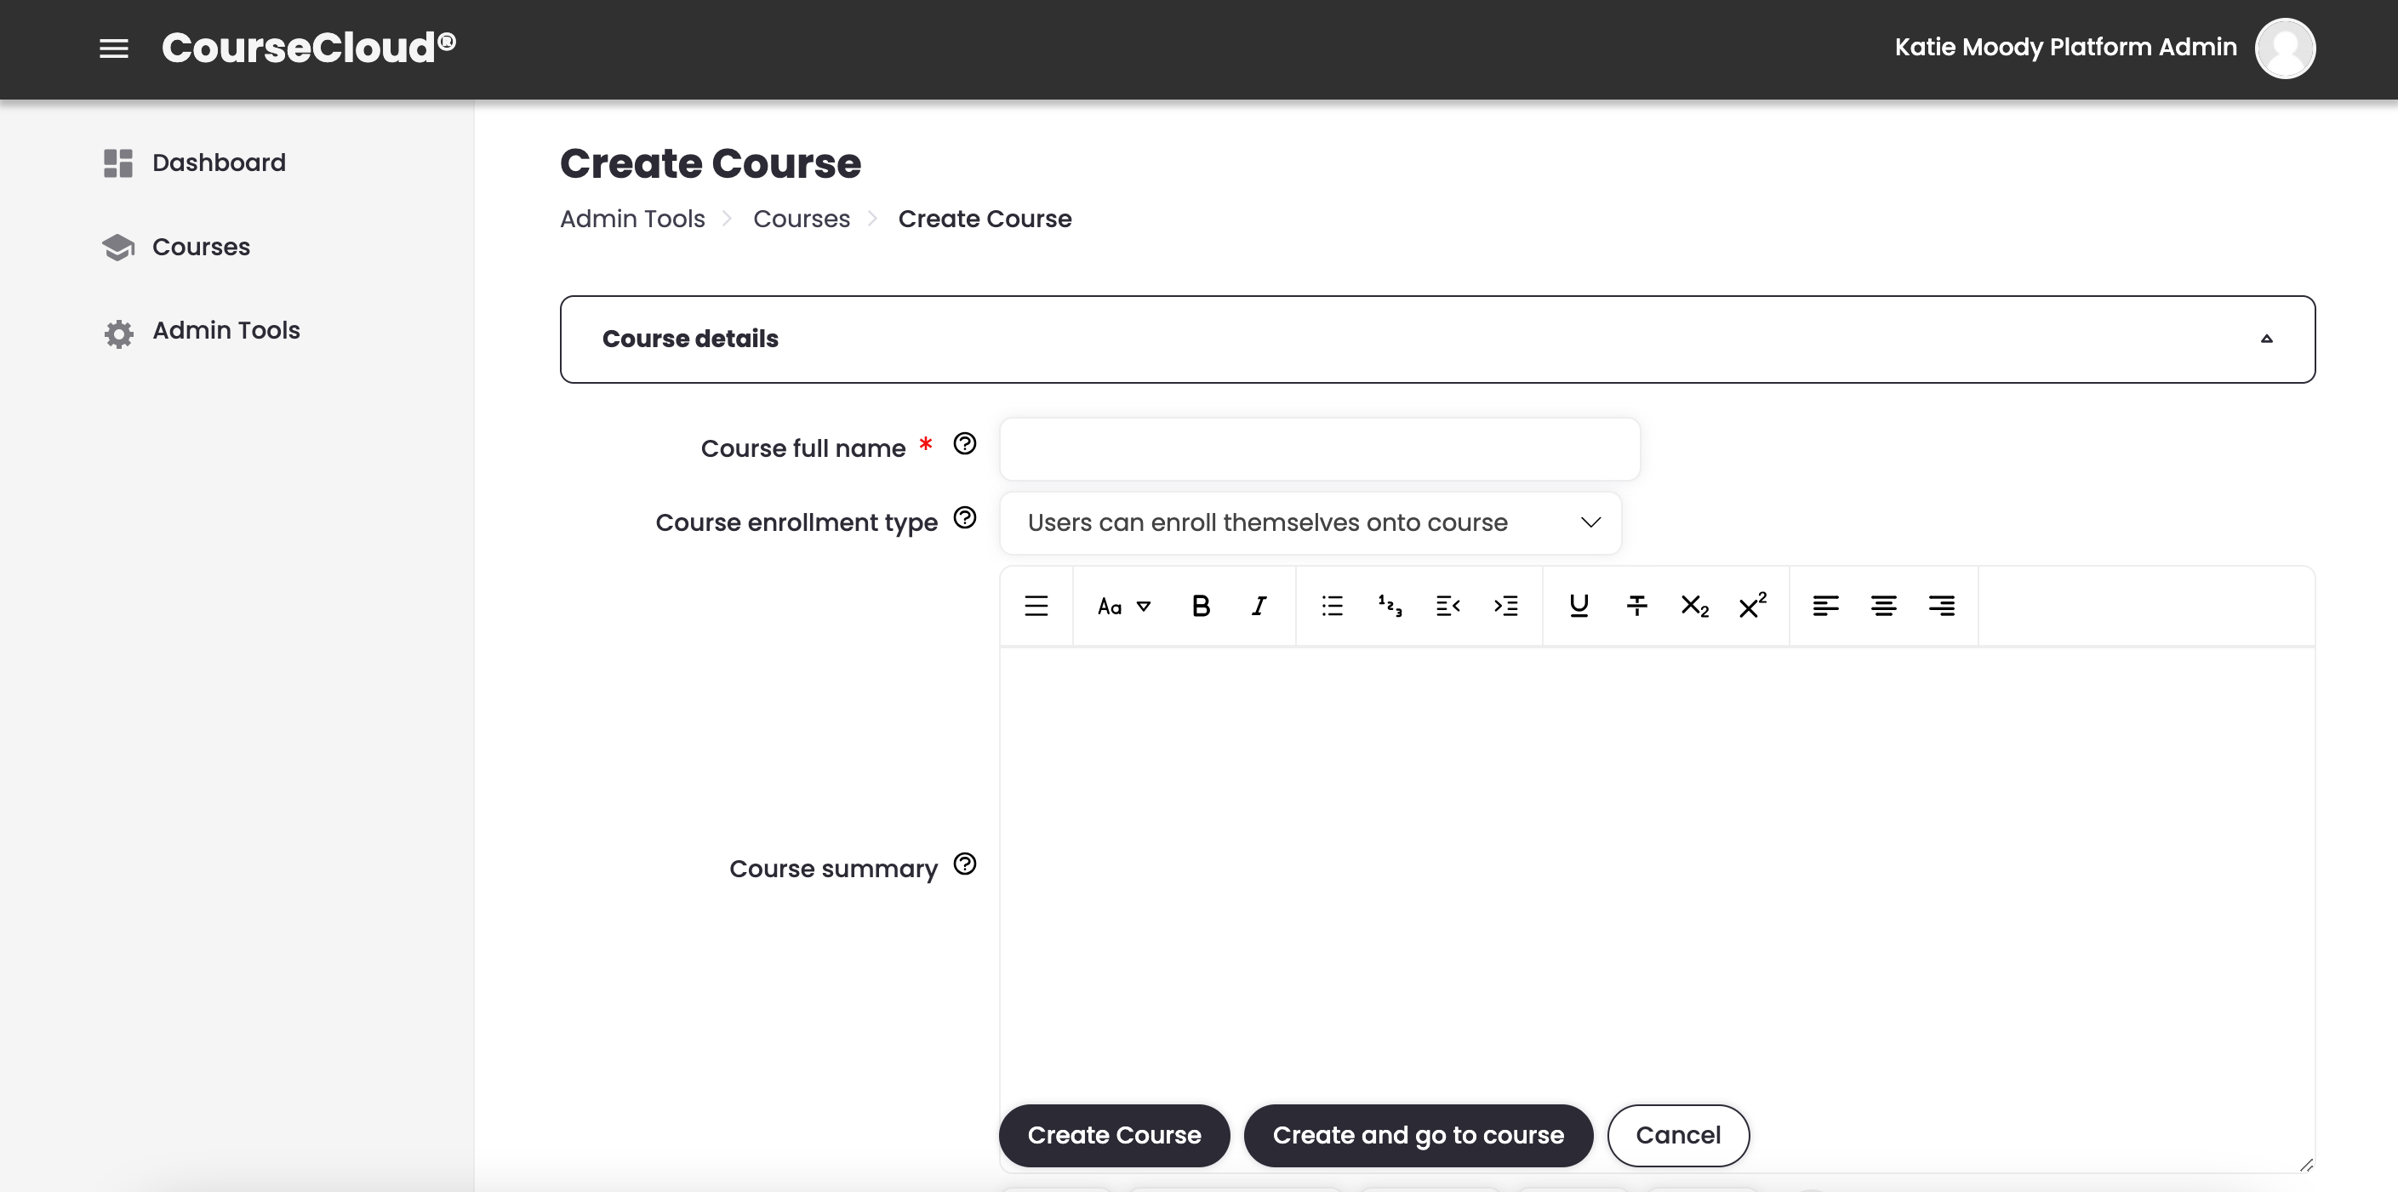The height and width of the screenshot is (1192, 2398).
Task: Focus the Course full name field
Action: (x=1319, y=449)
